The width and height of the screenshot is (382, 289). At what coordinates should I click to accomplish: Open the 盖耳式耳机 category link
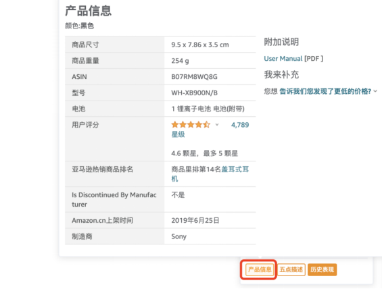click(210, 174)
